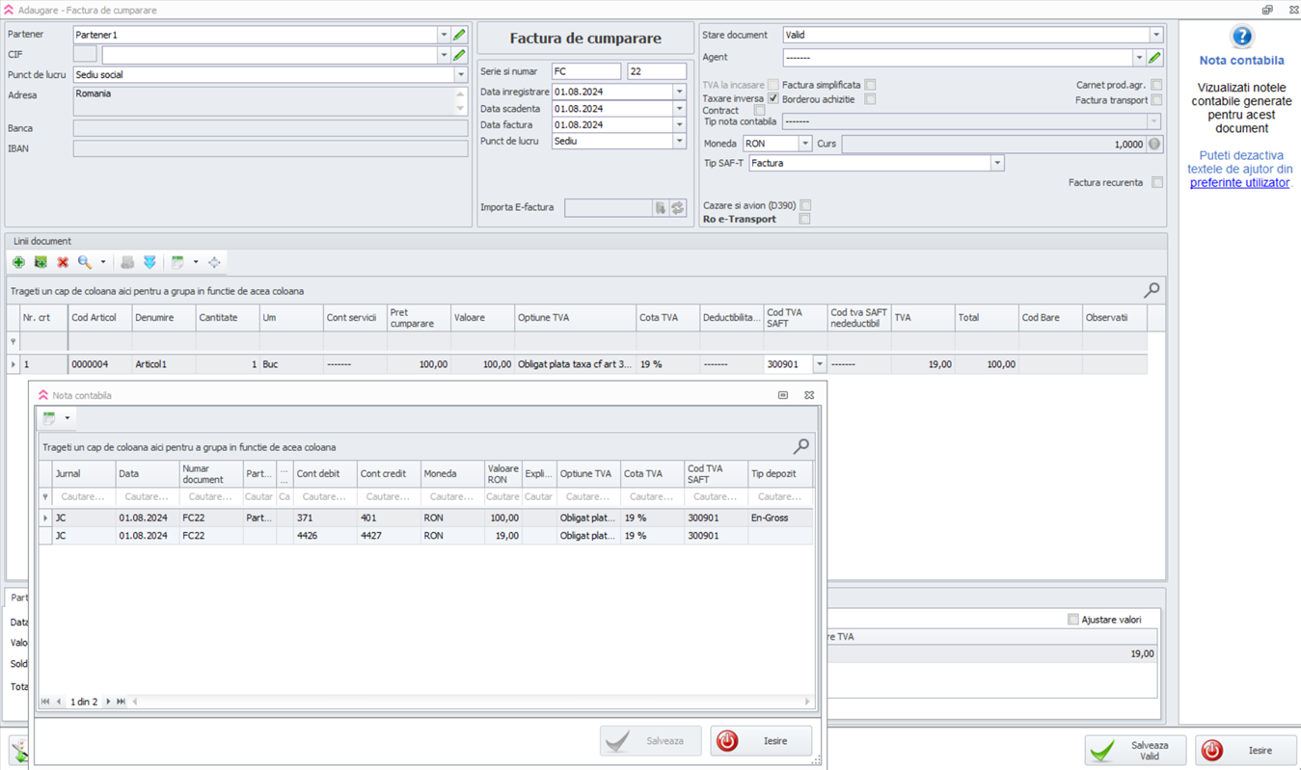Viewport: 1301px width, 770px height.
Task: Click Iesire button in Nota contabila dialog
Action: (x=761, y=741)
